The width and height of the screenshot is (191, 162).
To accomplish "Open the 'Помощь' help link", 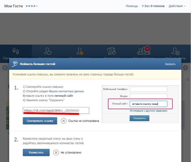I will pos(132,6).
